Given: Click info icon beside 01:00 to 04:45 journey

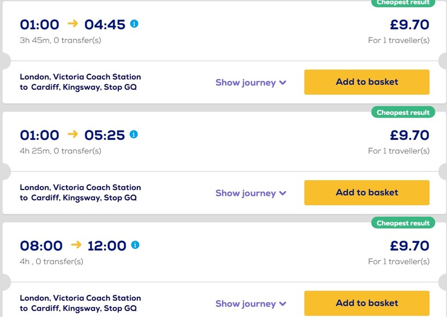Looking at the screenshot, I should pos(134,24).
